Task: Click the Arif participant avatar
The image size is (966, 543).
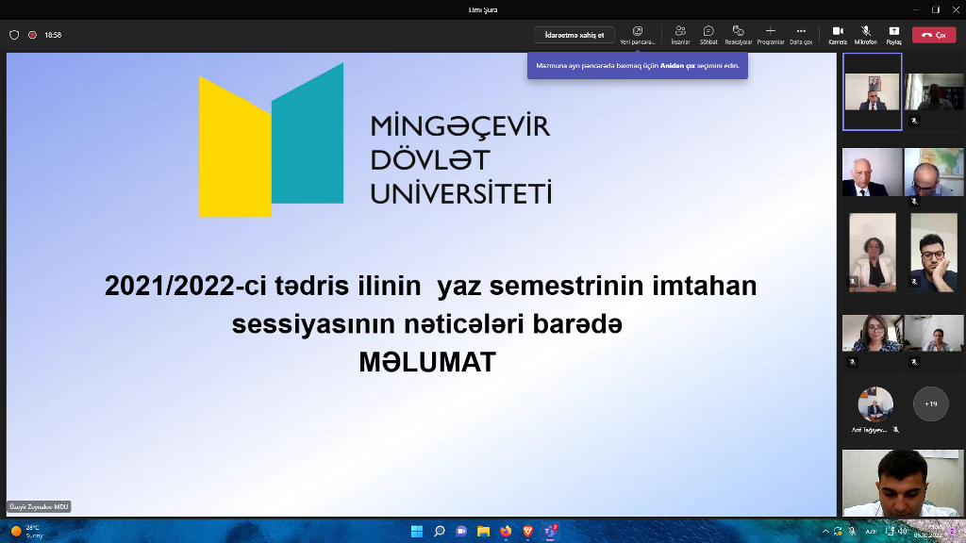Action: [x=874, y=404]
